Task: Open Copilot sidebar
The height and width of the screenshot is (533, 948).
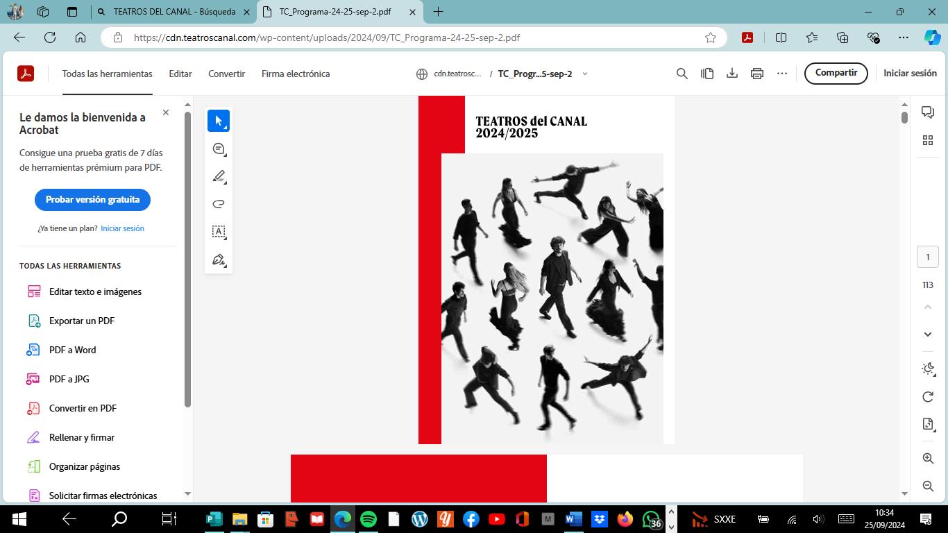Action: [933, 37]
